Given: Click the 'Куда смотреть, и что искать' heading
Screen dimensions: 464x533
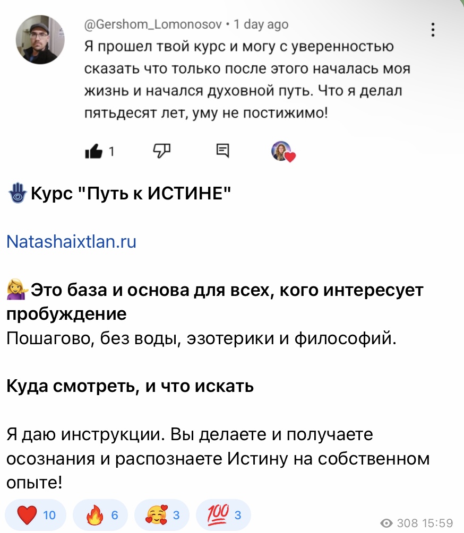Looking at the screenshot, I should [130, 387].
